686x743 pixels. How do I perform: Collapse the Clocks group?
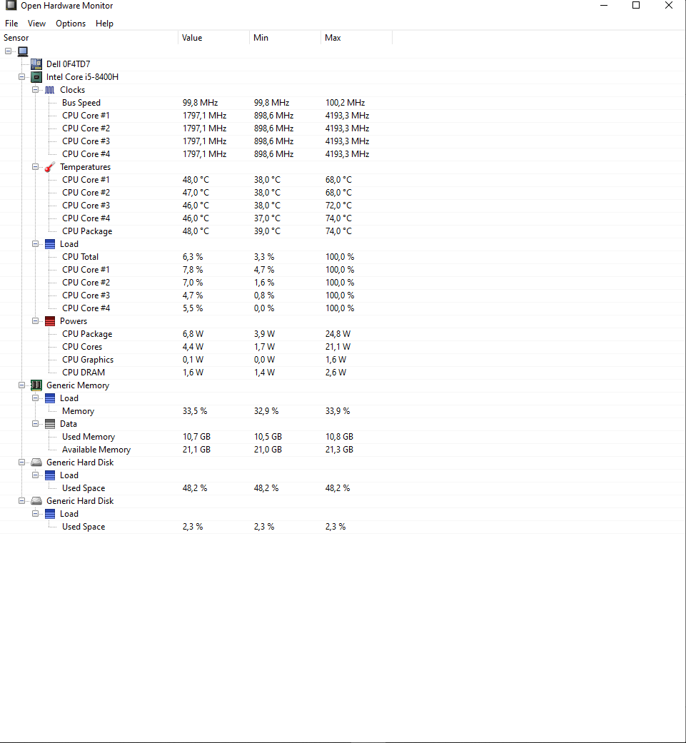pyautogui.click(x=36, y=89)
